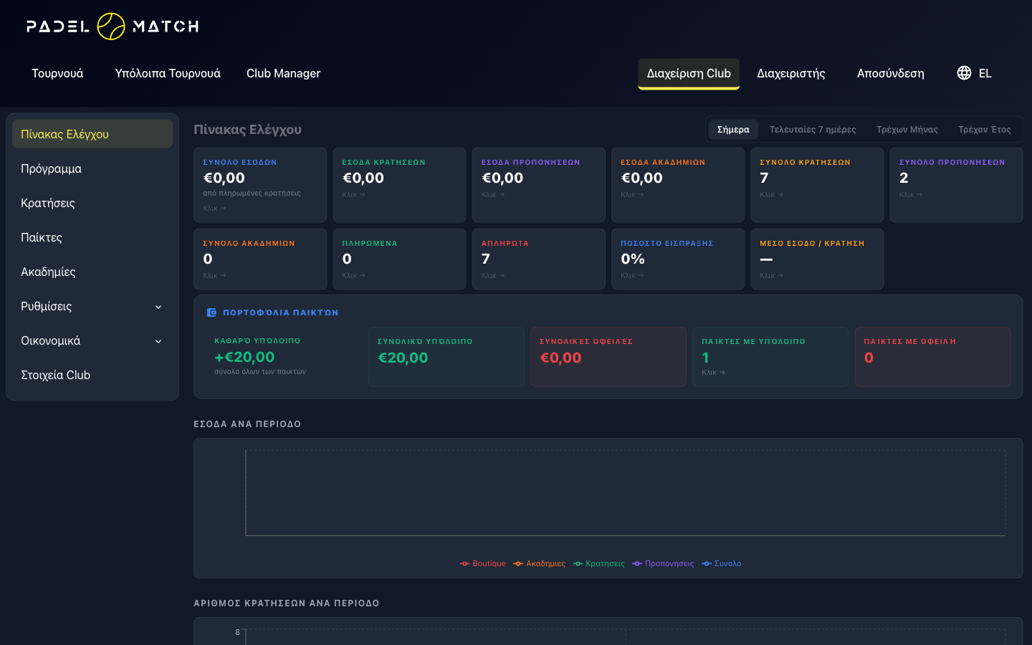The image size is (1032, 645).
Task: Click the wallet icon beside Πορτοφόλια Παικτών
Action: pos(211,312)
